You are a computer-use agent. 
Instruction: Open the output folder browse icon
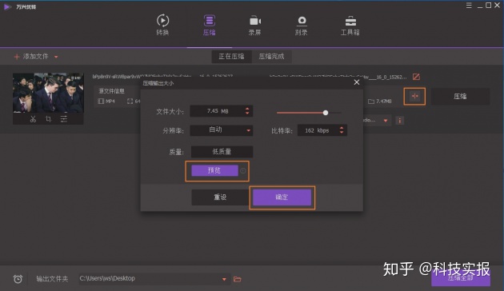coord(238,279)
